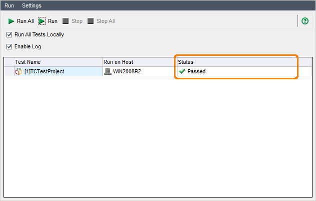Click the Run play icon

point(42,21)
